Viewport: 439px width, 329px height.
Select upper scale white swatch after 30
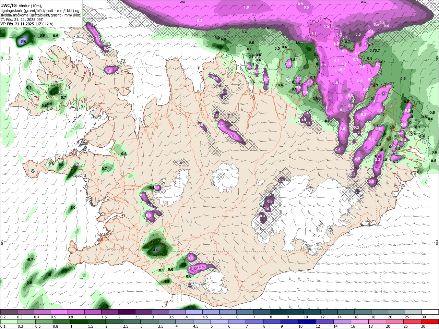(x=430, y=312)
